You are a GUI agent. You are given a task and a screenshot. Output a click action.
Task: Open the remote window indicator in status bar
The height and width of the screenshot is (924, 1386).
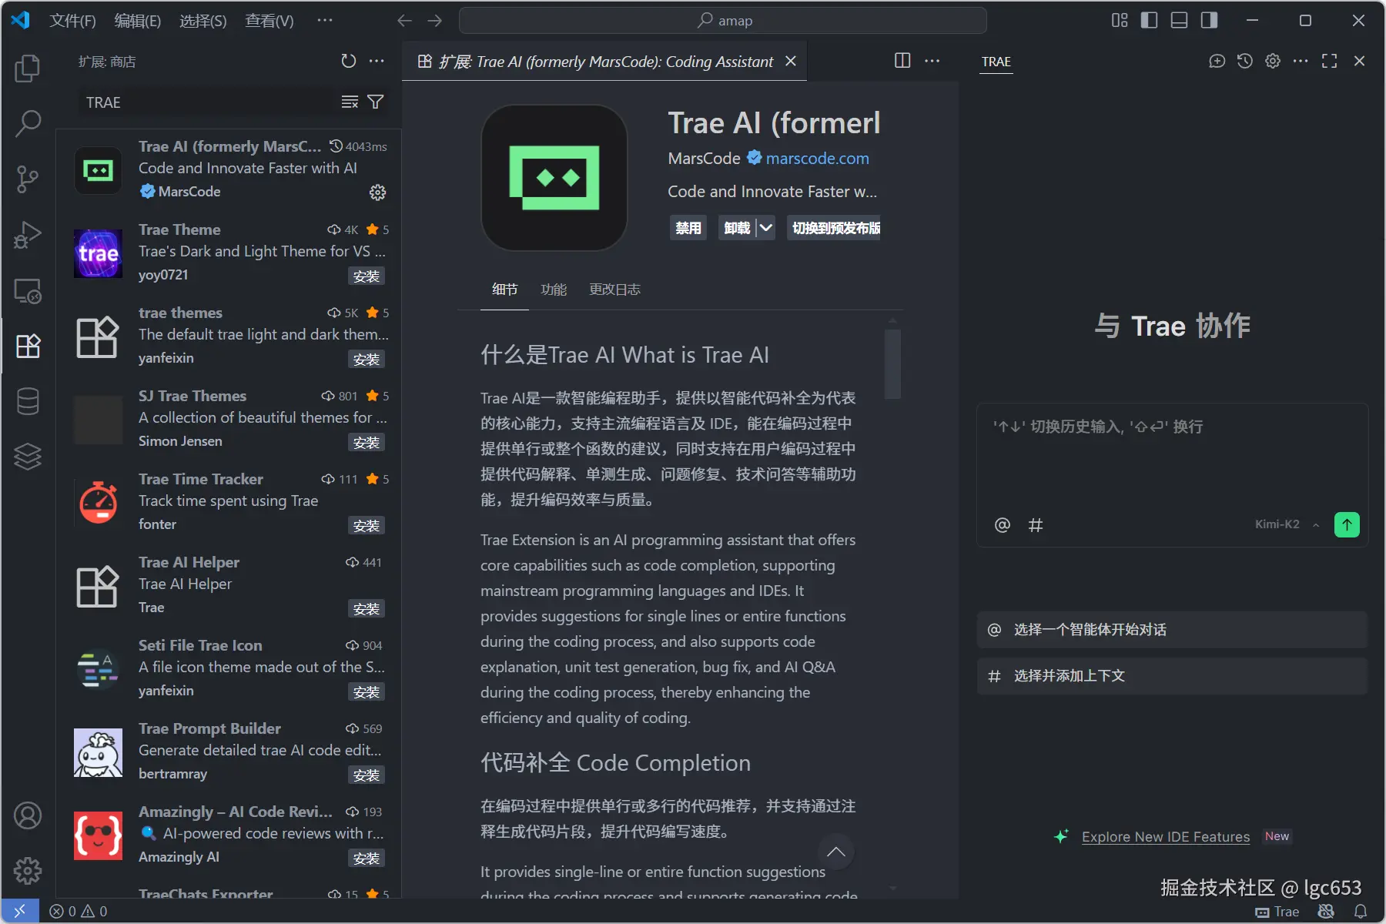click(20, 911)
